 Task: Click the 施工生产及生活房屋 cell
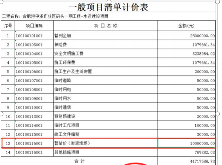[105, 71]
